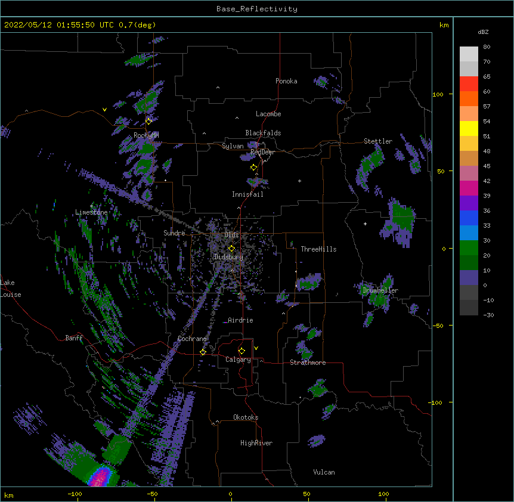Viewport: 514px width, 502px height.
Task: Click the dBZ legend heading
Action: point(483,32)
